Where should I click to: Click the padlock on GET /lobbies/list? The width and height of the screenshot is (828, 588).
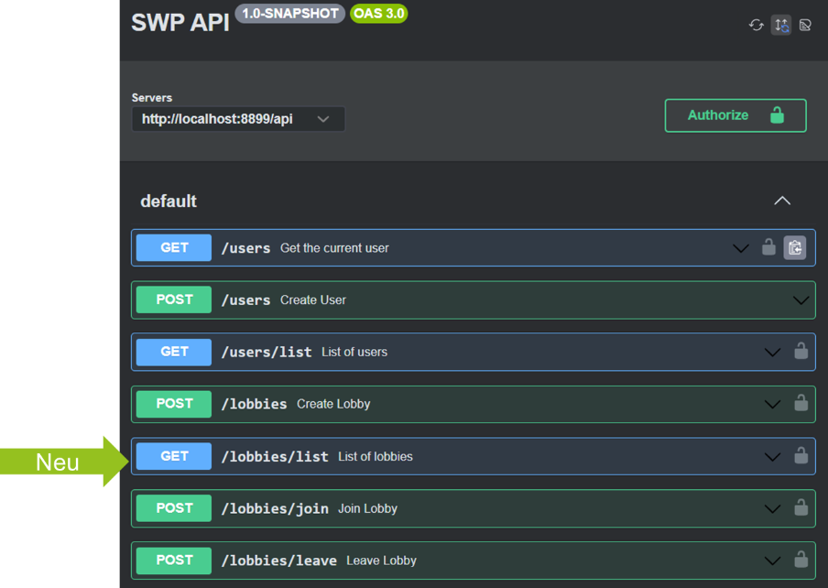801,456
